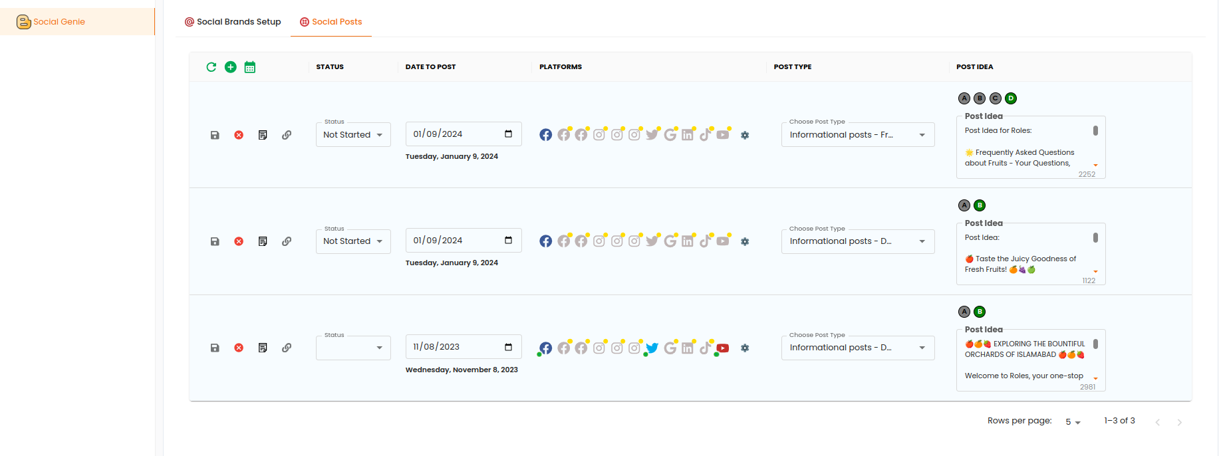This screenshot has height=456, width=1219.
Task: Switch to the Social Brands Setup tab
Action: [233, 22]
